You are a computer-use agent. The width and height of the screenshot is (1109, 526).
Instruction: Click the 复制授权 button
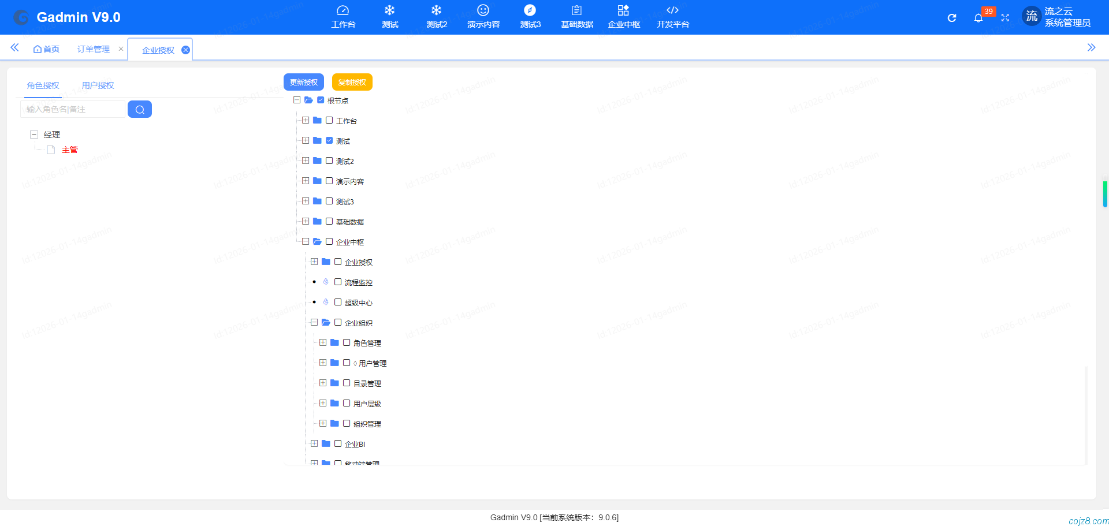(x=352, y=83)
